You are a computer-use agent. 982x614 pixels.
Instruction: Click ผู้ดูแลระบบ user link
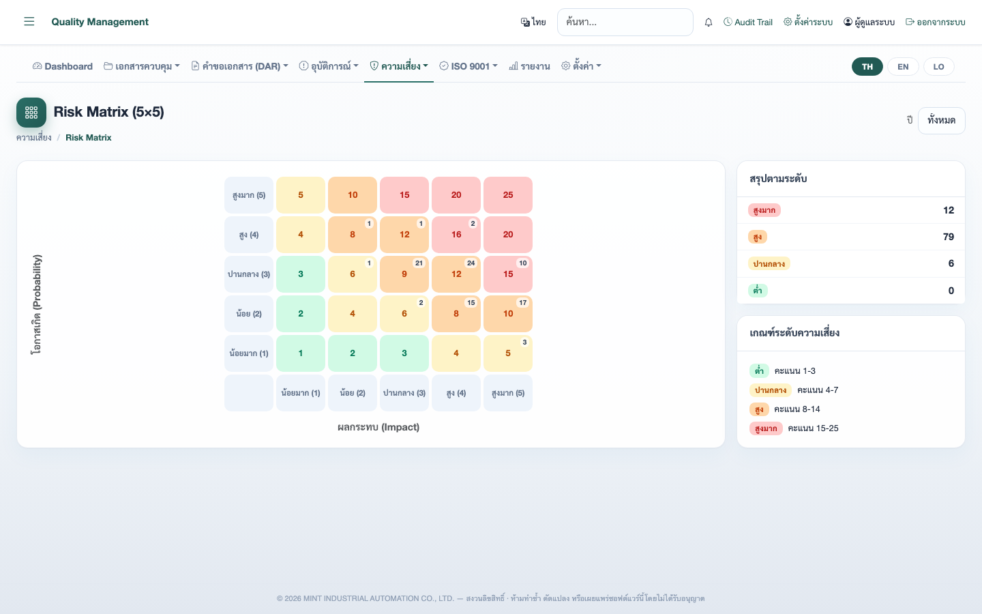click(x=869, y=22)
